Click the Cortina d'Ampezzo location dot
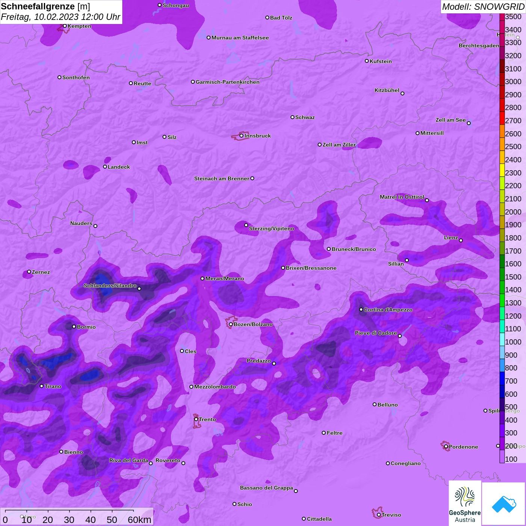Viewport: 526px width, 526px height. coord(361,310)
